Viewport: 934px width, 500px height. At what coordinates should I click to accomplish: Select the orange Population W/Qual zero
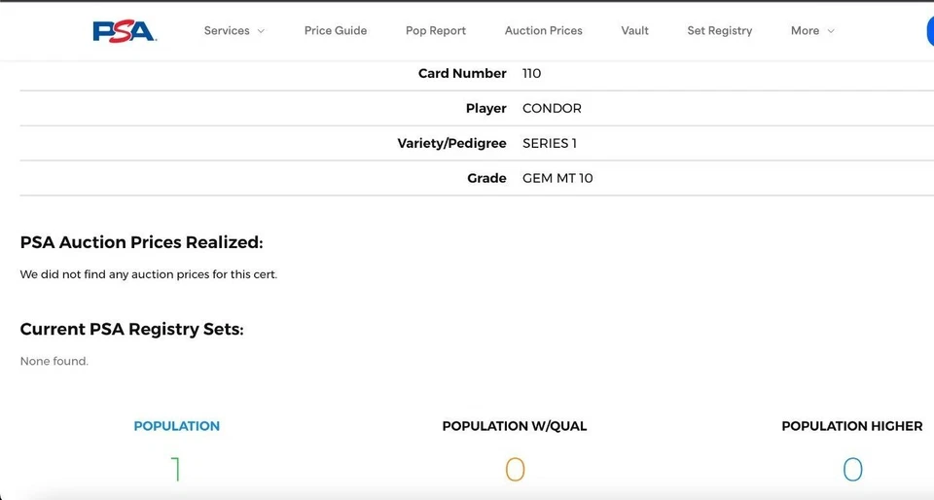515,471
